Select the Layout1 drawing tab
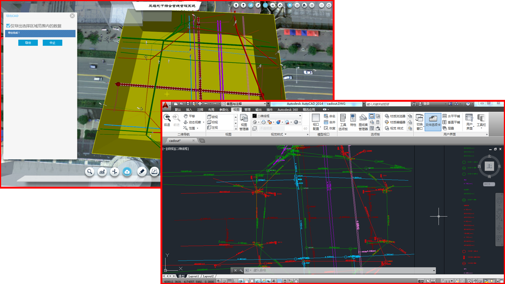This screenshot has width=505, height=284. (194, 276)
